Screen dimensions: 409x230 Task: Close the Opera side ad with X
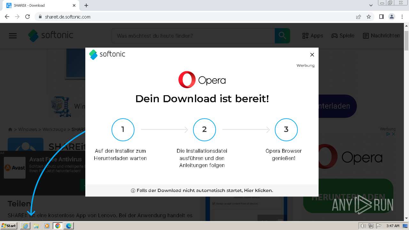[x=394, y=134]
